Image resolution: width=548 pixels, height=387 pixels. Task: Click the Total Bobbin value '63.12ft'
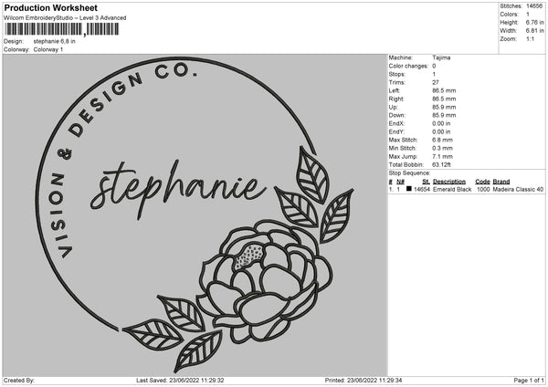click(441, 165)
